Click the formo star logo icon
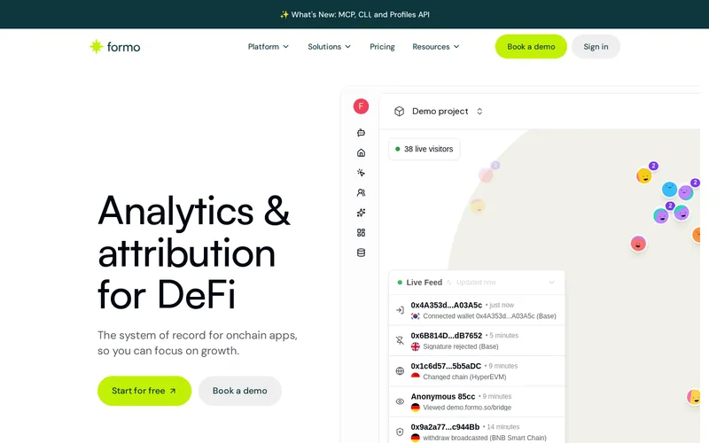Viewport: 709px width, 443px height. tap(96, 46)
